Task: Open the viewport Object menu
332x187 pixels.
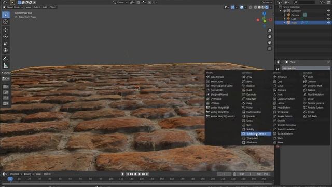Action: coord(53,7)
